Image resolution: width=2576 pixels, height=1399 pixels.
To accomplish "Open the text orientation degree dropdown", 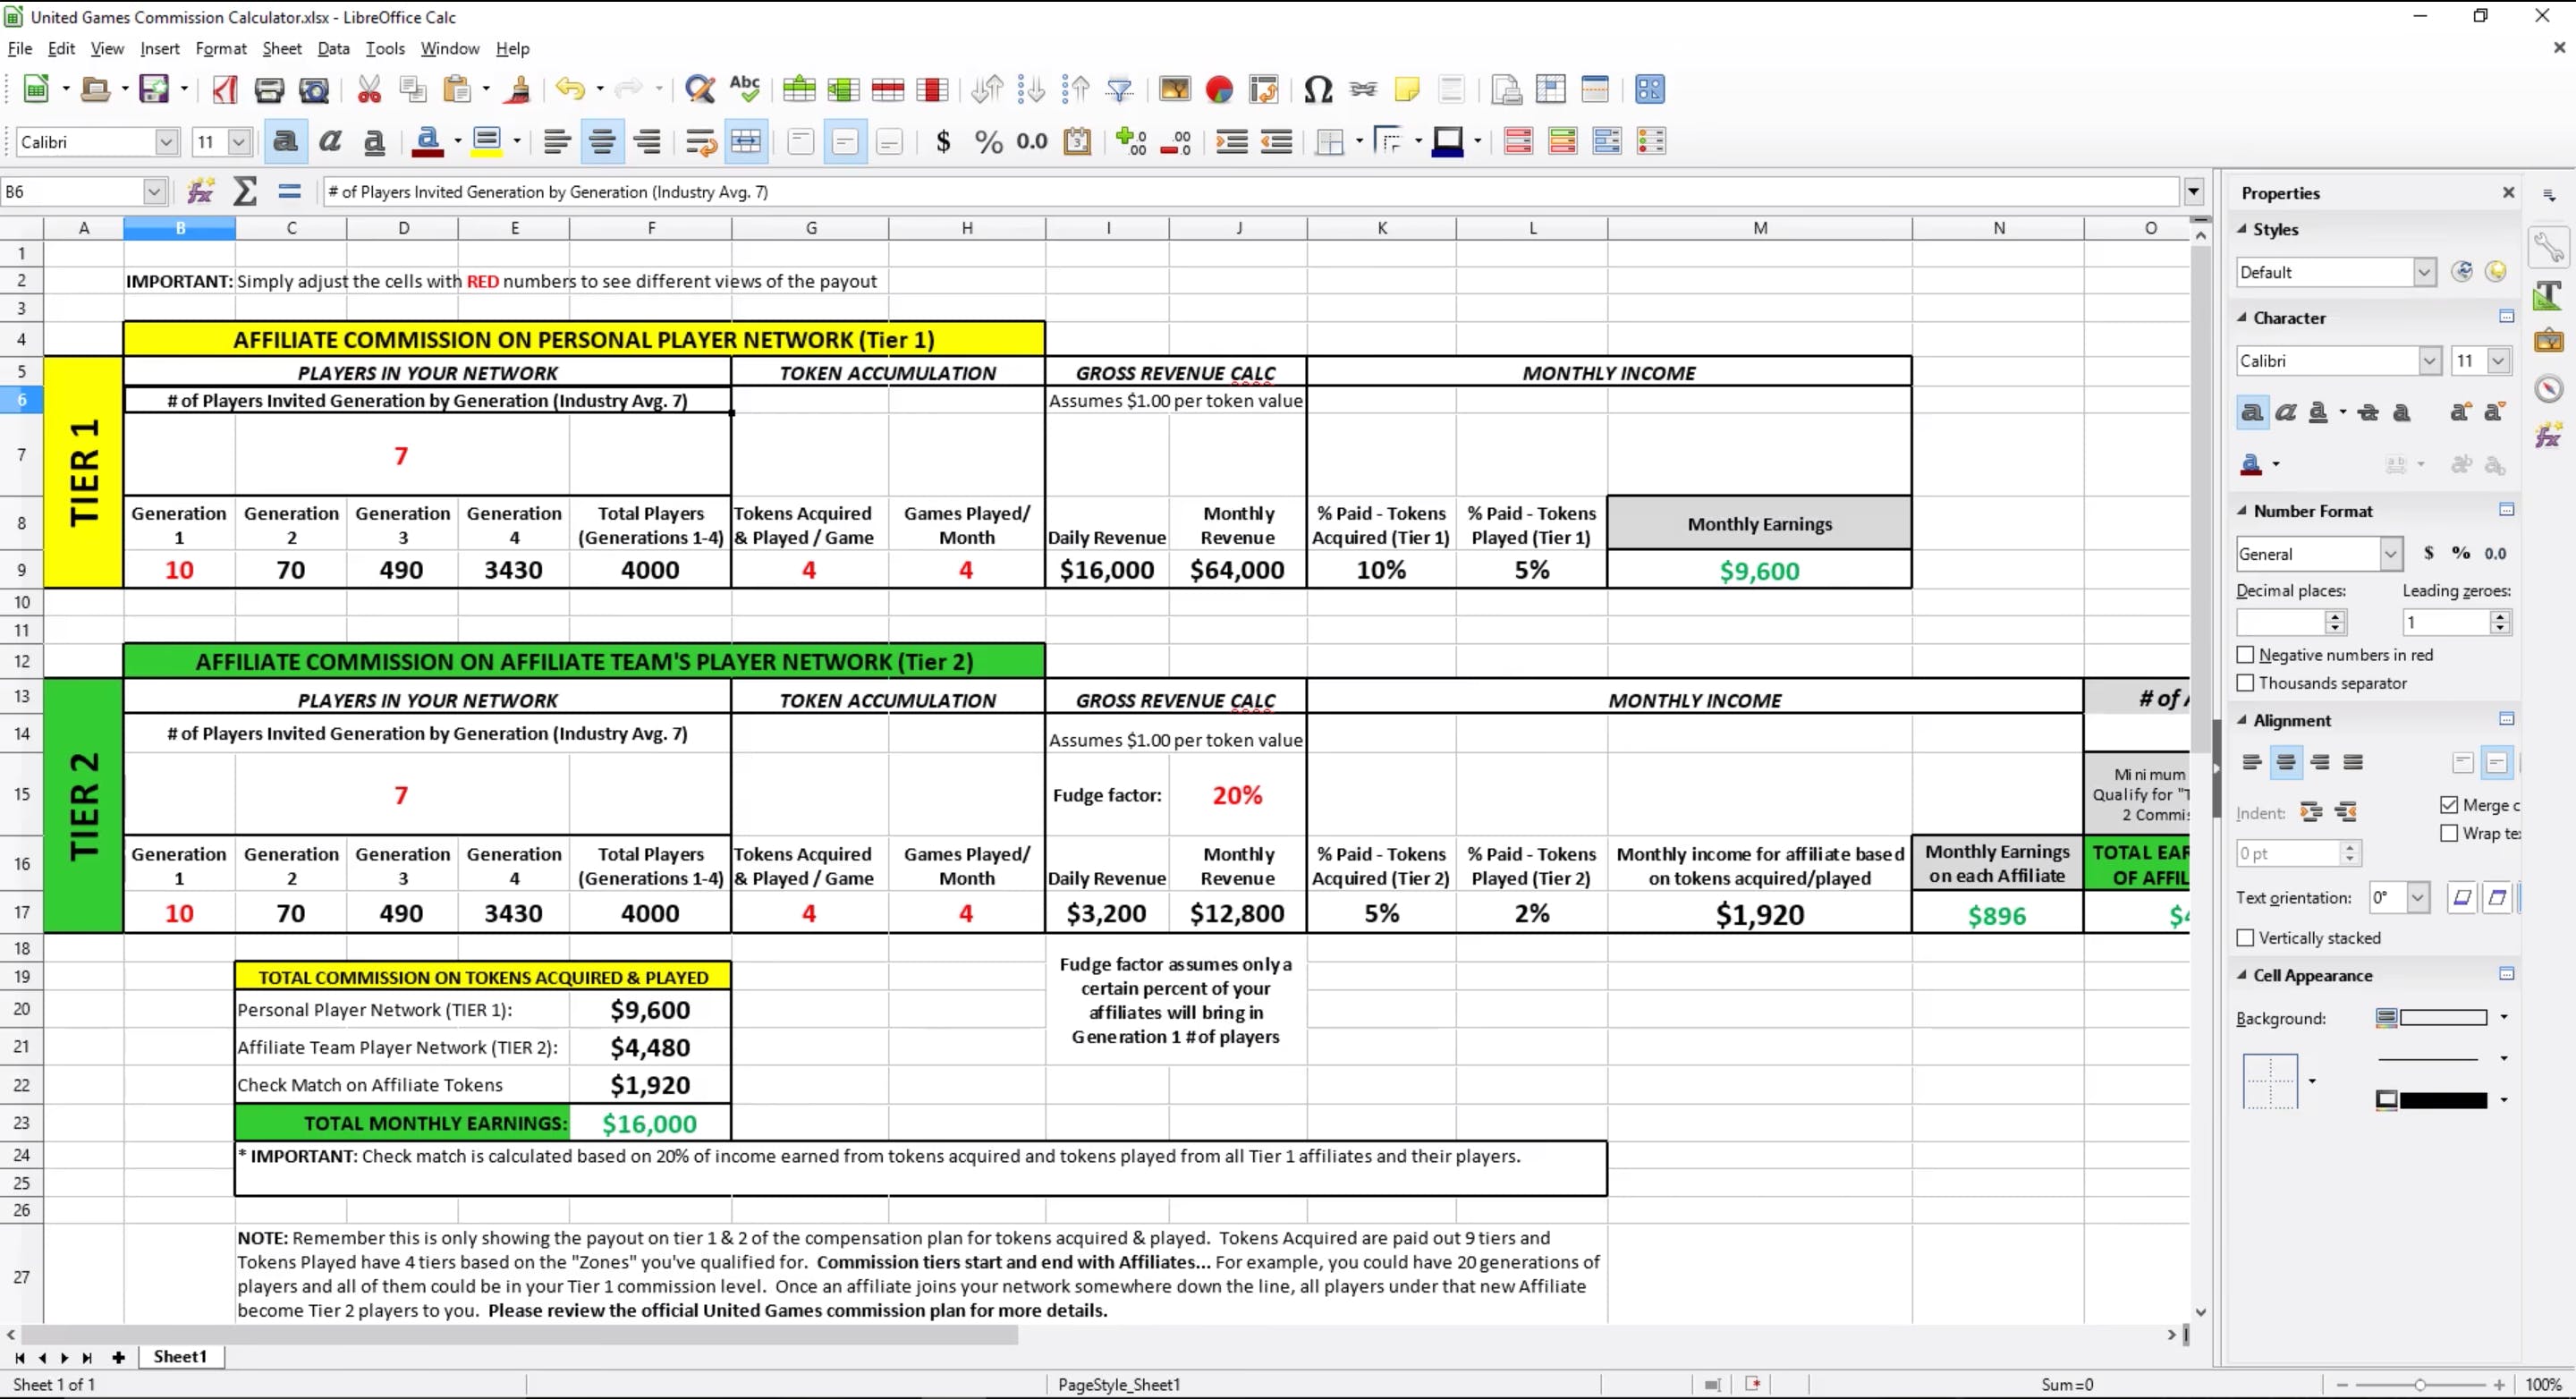I will (2418, 898).
